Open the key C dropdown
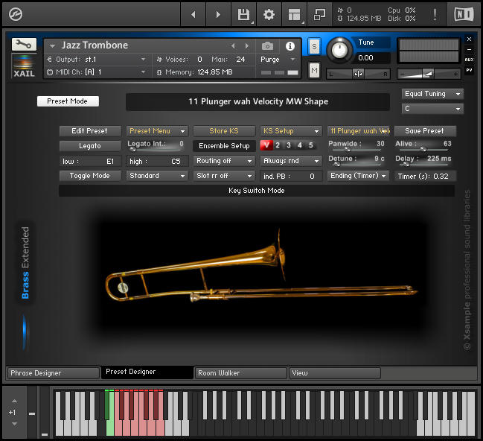 [432, 109]
